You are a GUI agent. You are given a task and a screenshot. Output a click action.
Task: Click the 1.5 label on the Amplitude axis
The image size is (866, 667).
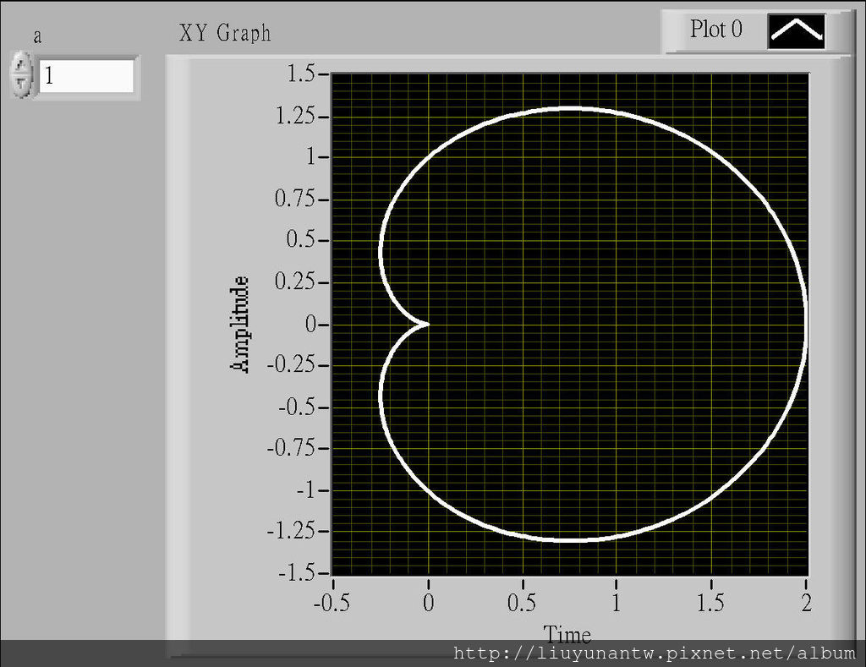click(301, 73)
